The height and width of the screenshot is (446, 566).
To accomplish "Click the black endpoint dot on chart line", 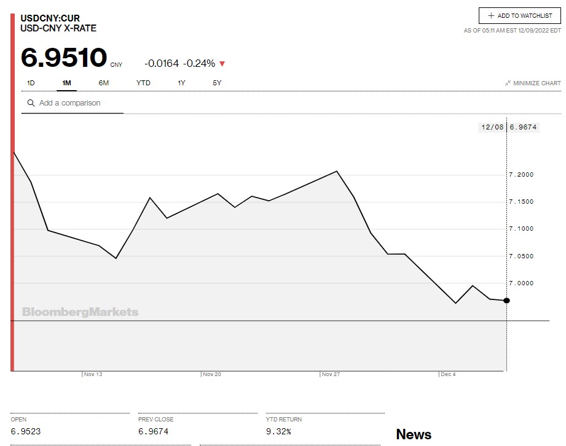I will tap(506, 300).
